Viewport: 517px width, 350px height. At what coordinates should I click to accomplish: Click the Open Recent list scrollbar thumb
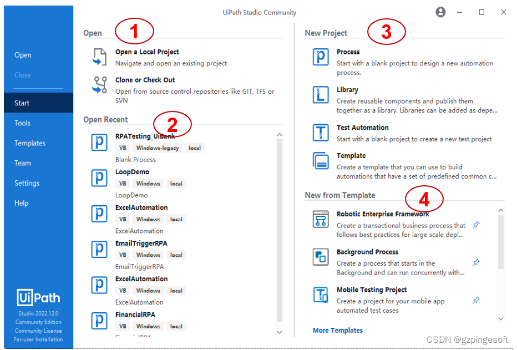279,231
